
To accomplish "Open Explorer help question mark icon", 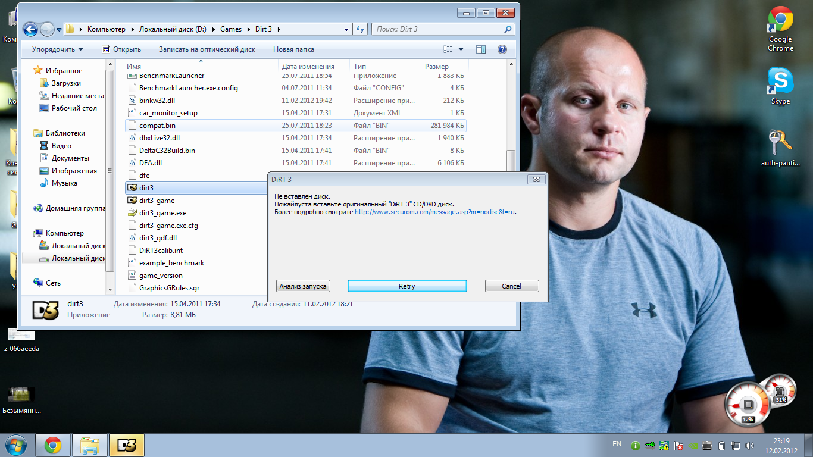I will tap(502, 49).
